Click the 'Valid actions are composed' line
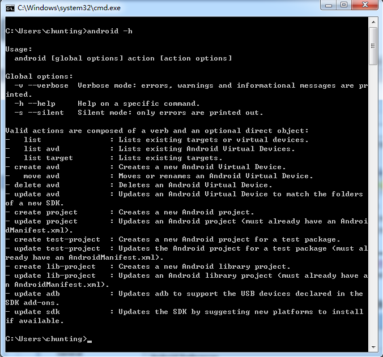Viewport: 383px width, 357px height. [x=157, y=131]
